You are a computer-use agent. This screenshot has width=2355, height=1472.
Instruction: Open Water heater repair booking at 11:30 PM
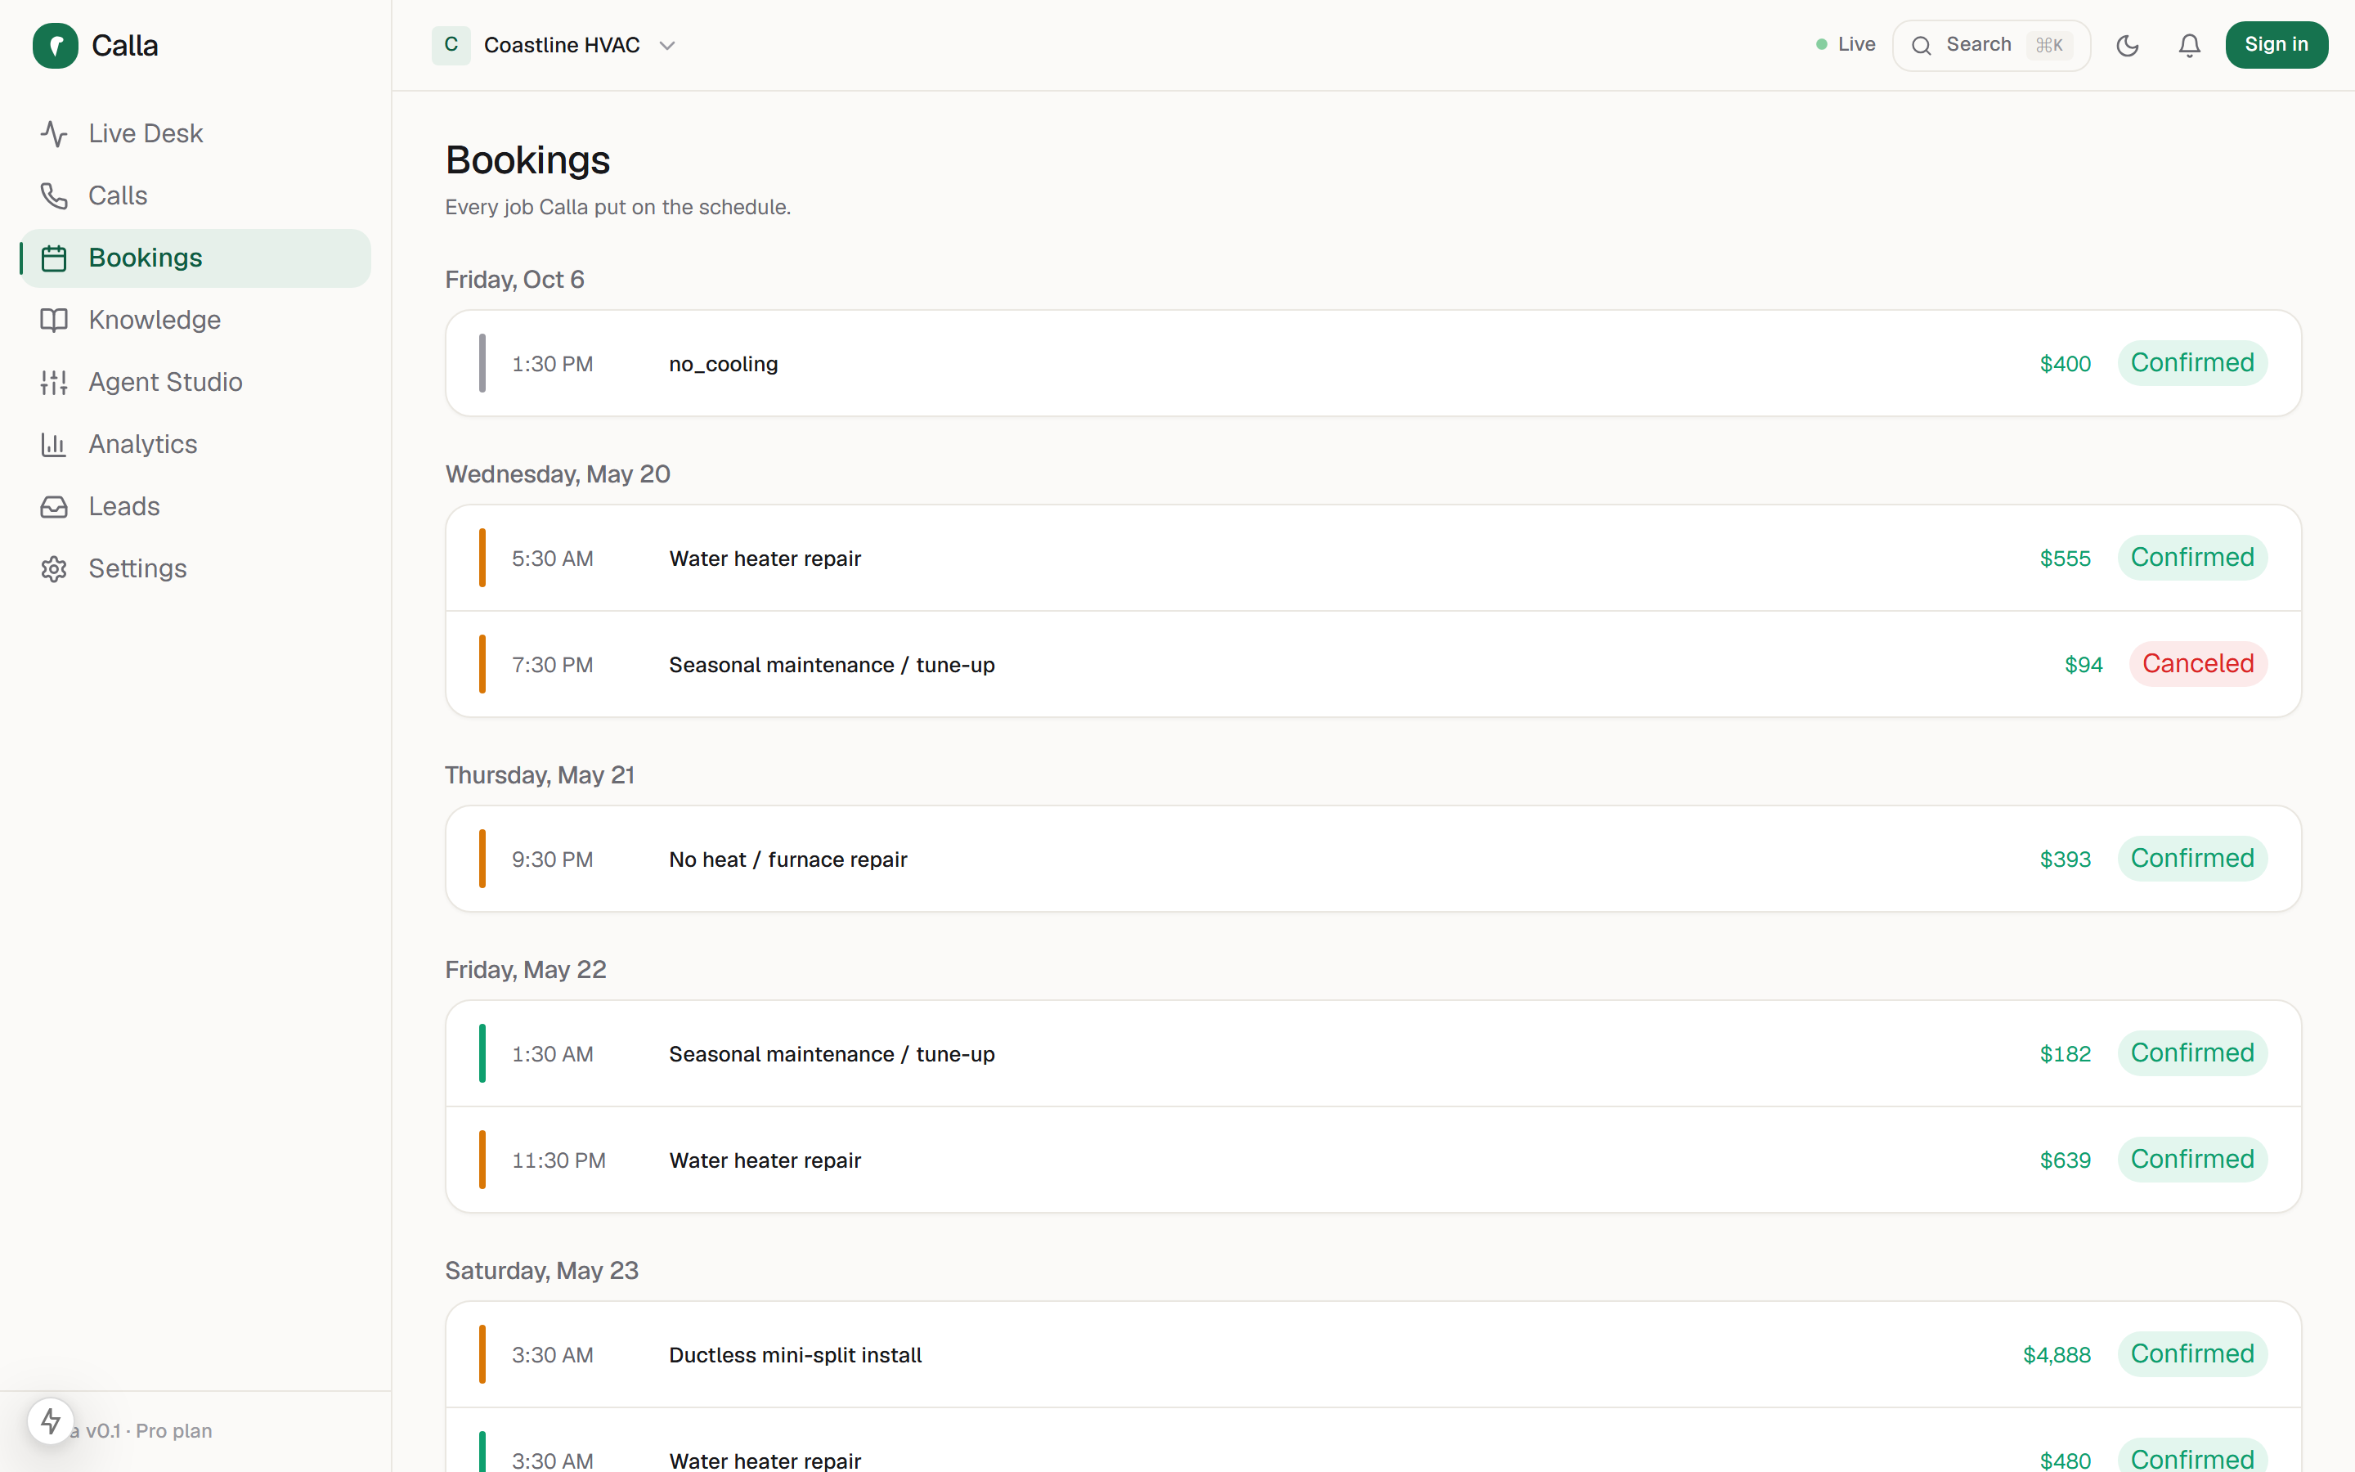[x=1373, y=1160]
